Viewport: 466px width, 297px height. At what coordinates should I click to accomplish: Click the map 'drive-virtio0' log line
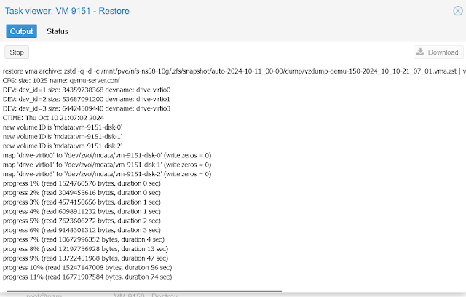coord(108,156)
